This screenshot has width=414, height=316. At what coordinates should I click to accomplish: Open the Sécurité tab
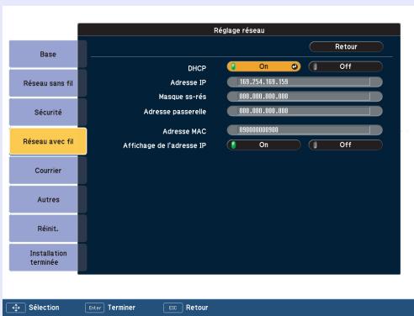tap(48, 112)
